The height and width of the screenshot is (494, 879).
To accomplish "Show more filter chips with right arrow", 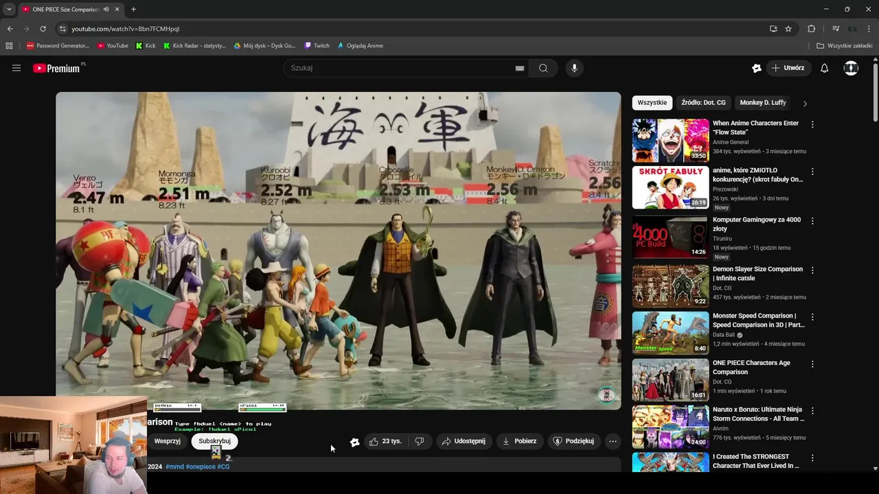I will pos(805,104).
